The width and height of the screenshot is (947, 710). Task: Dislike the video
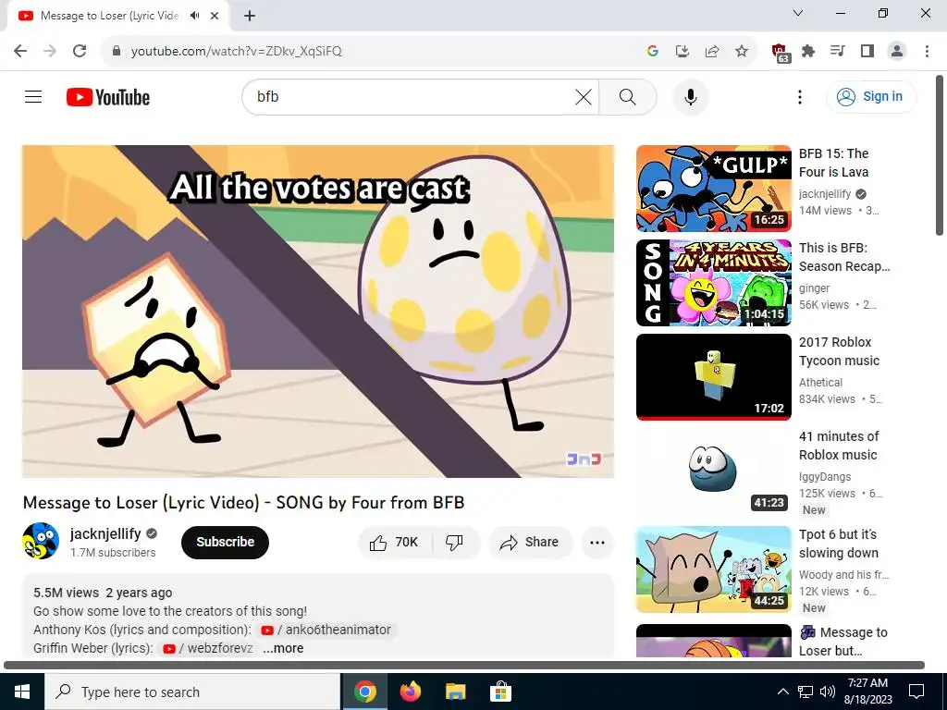(455, 542)
